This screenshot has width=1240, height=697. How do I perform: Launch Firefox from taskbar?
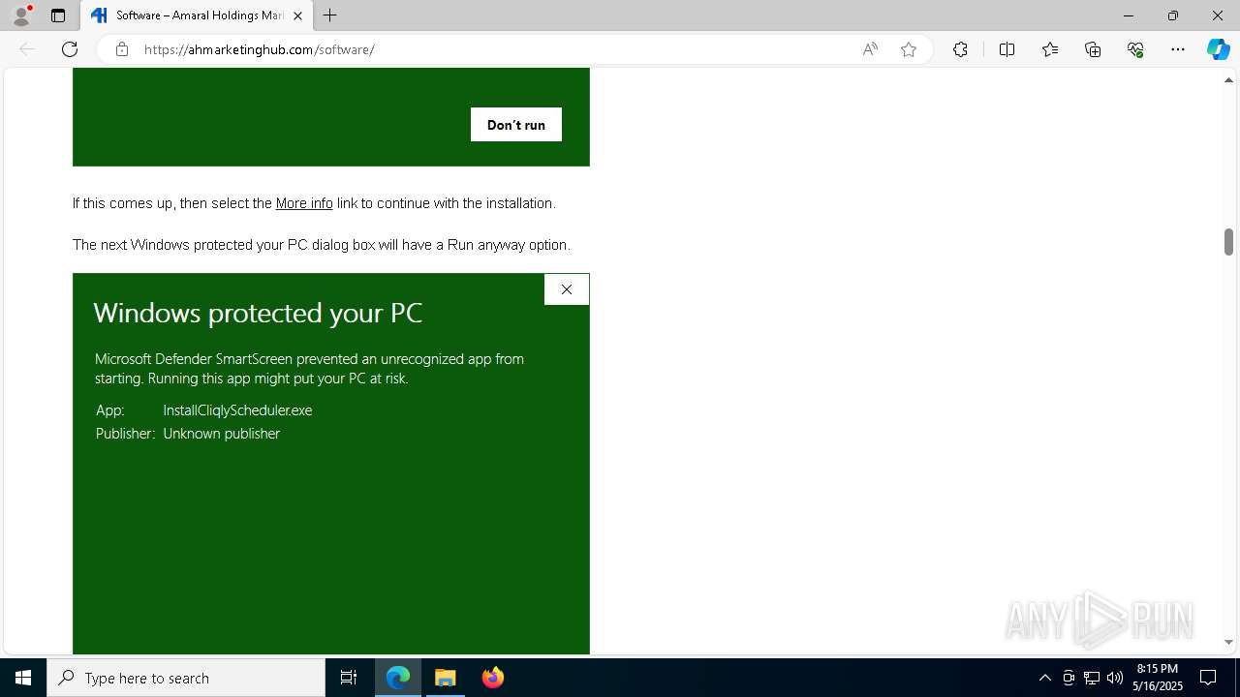tap(493, 678)
